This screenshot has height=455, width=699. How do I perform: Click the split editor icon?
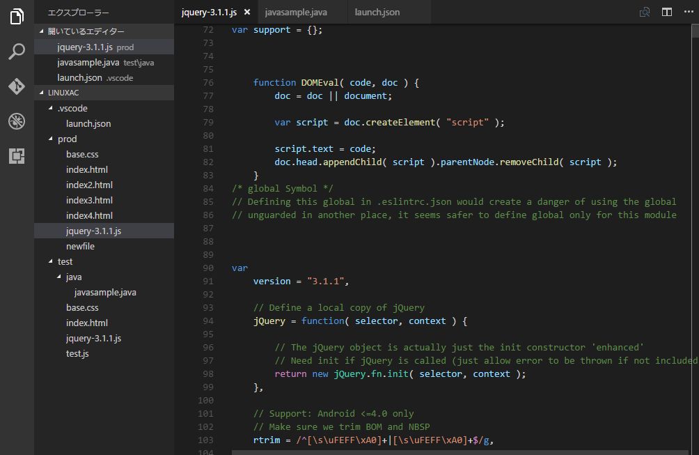click(666, 12)
